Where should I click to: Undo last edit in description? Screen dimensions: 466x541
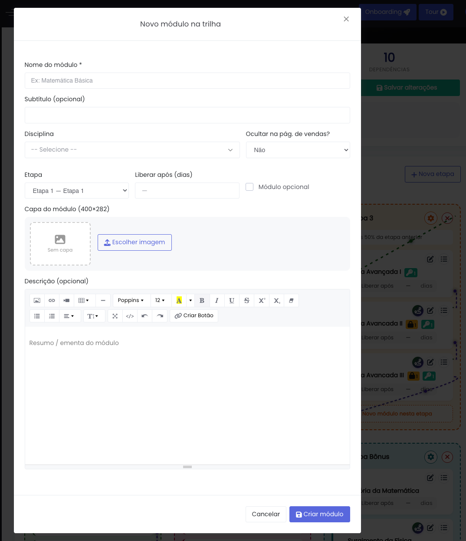coord(144,316)
